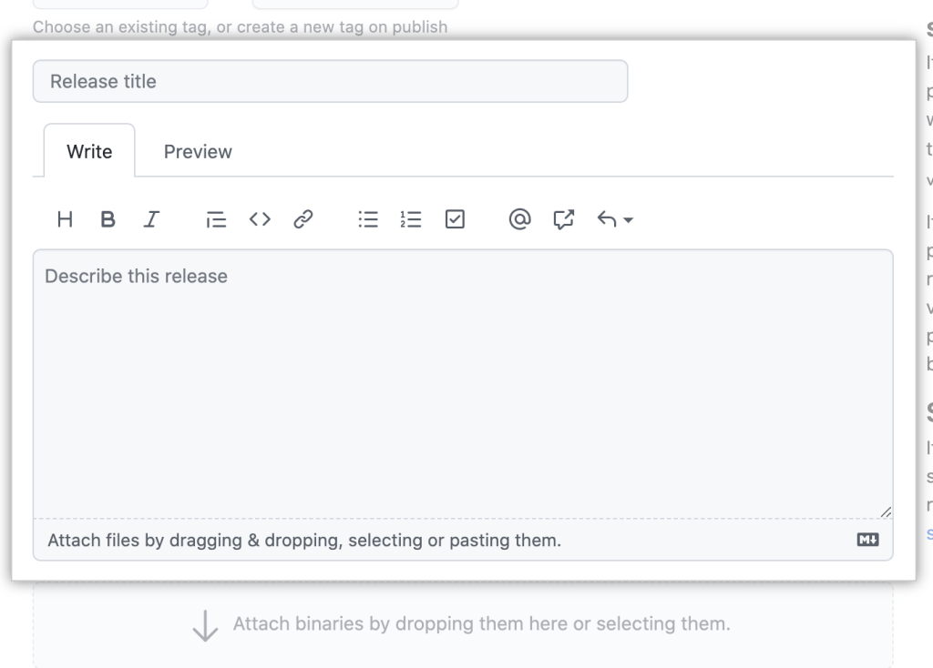Insert a quote block
The height and width of the screenshot is (668, 933).
pos(216,219)
